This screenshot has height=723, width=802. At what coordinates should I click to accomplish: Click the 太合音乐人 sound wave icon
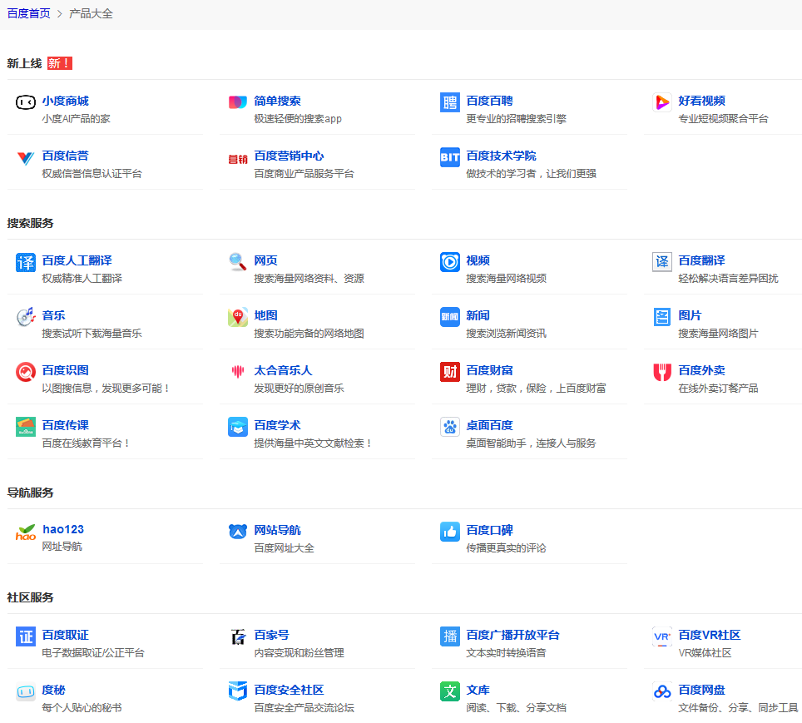pos(238,372)
